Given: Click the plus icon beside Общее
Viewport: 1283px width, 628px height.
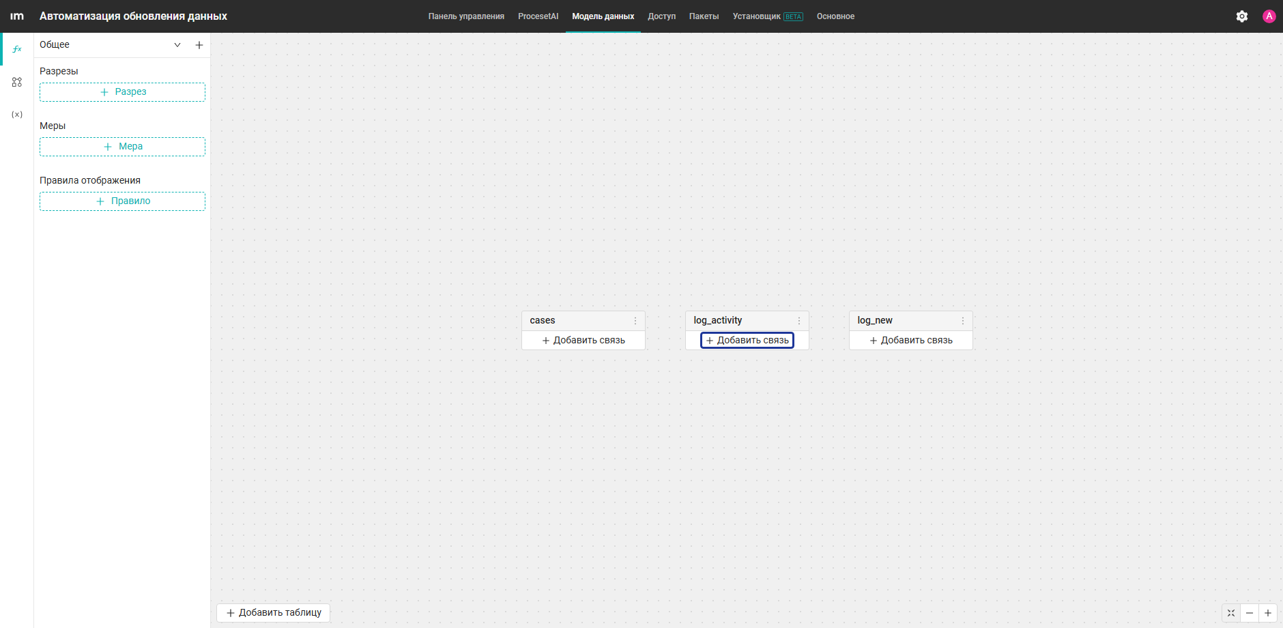Looking at the screenshot, I should tap(199, 45).
